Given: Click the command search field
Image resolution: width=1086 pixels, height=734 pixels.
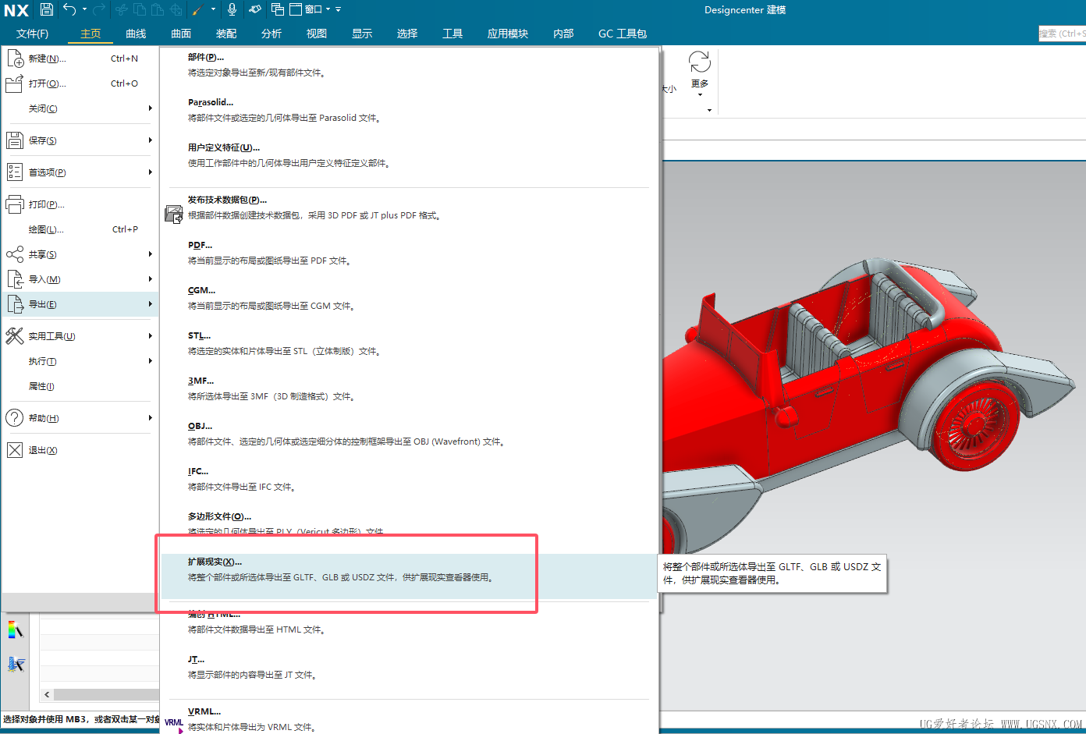Looking at the screenshot, I should tap(1062, 34).
